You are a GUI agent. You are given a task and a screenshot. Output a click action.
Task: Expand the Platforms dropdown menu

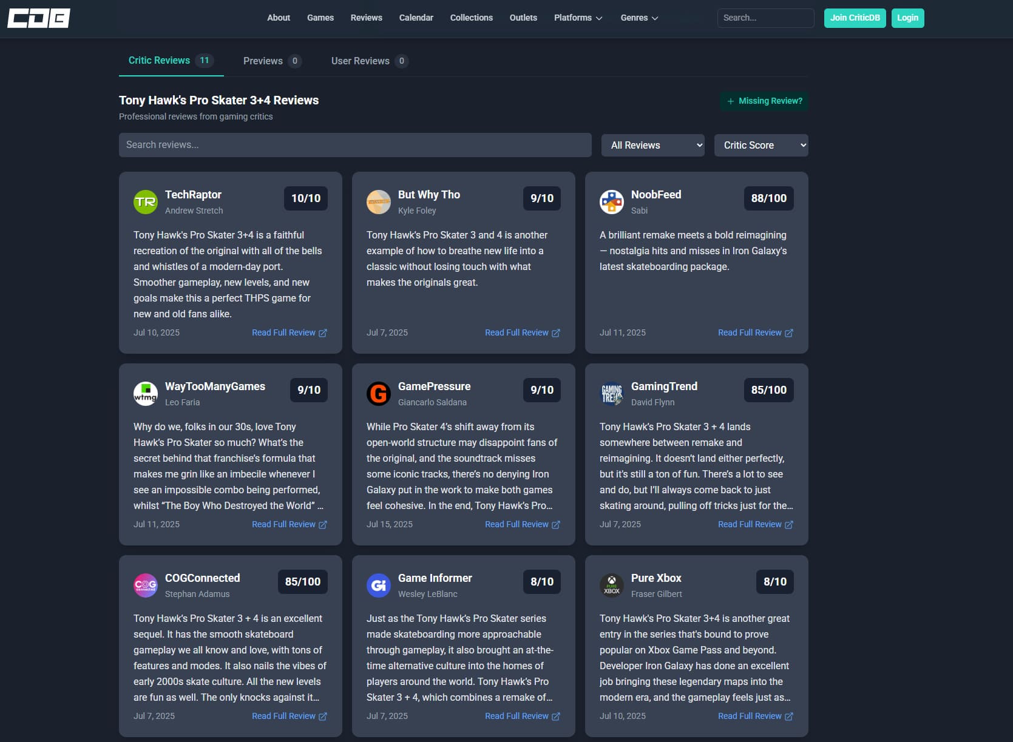[578, 18]
